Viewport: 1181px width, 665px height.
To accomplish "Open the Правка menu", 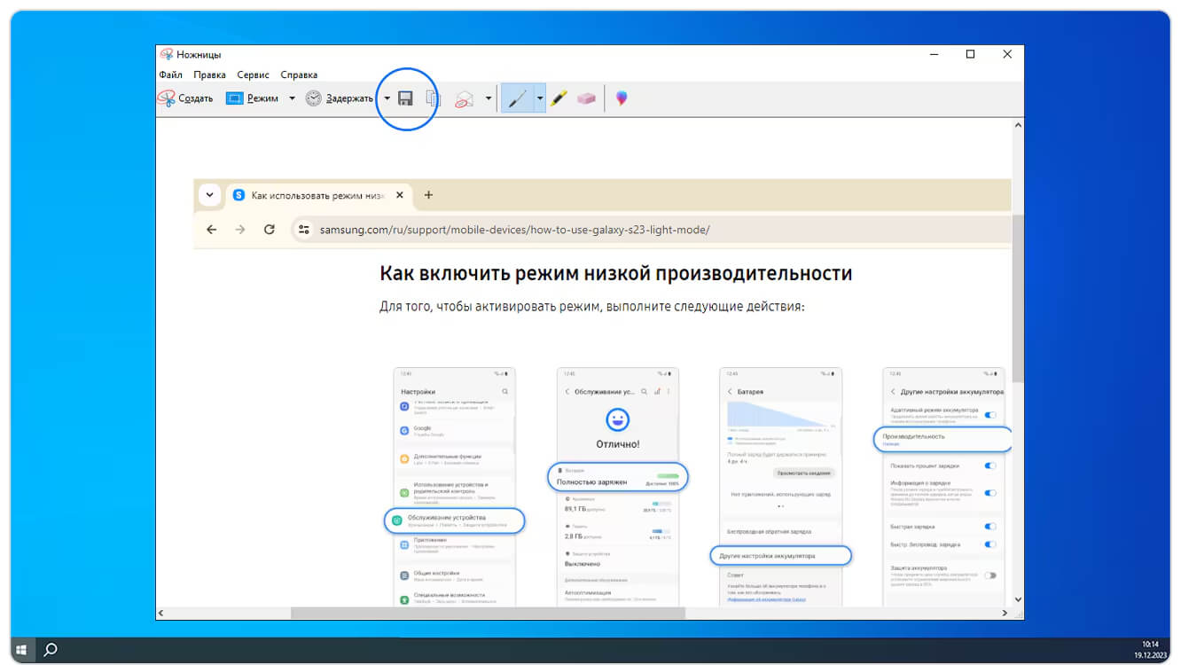I will coord(209,75).
